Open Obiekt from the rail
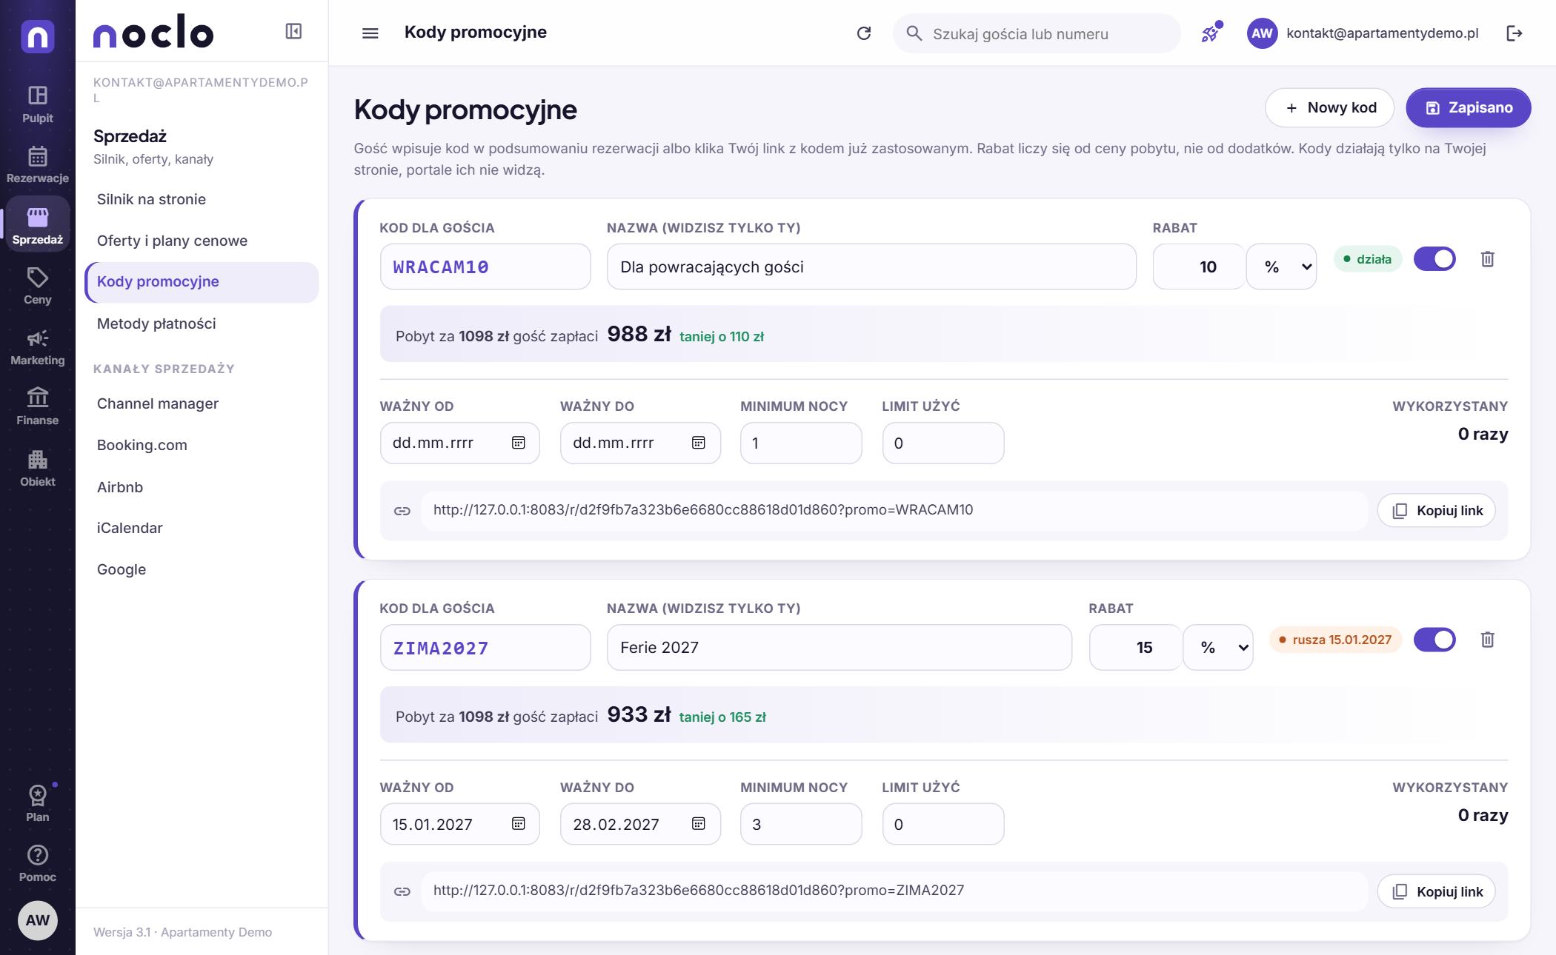Viewport: 1556px width, 955px height. 37,469
